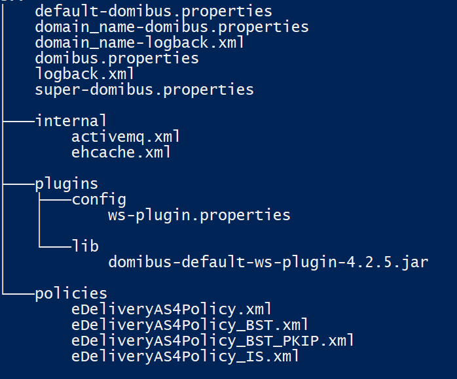Select the config subfolder under plugins

[x=99, y=200]
